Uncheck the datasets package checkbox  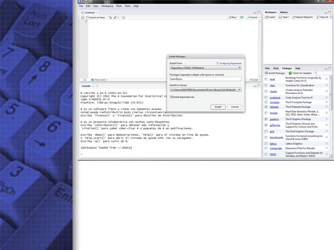coord(266,107)
